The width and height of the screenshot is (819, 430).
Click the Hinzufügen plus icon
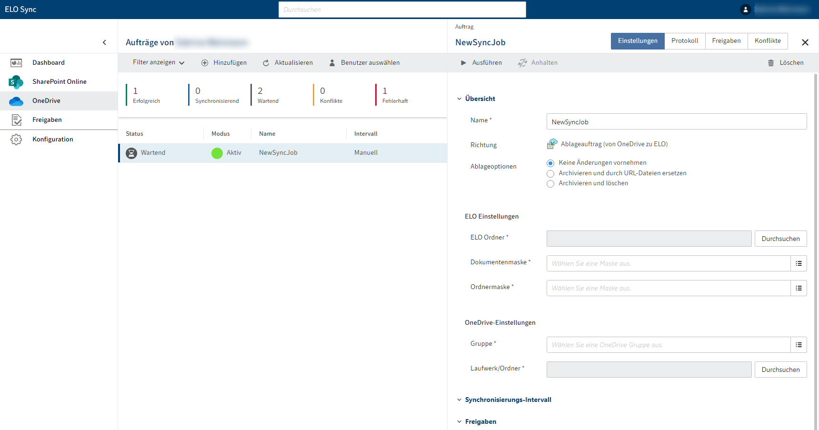pyautogui.click(x=205, y=63)
